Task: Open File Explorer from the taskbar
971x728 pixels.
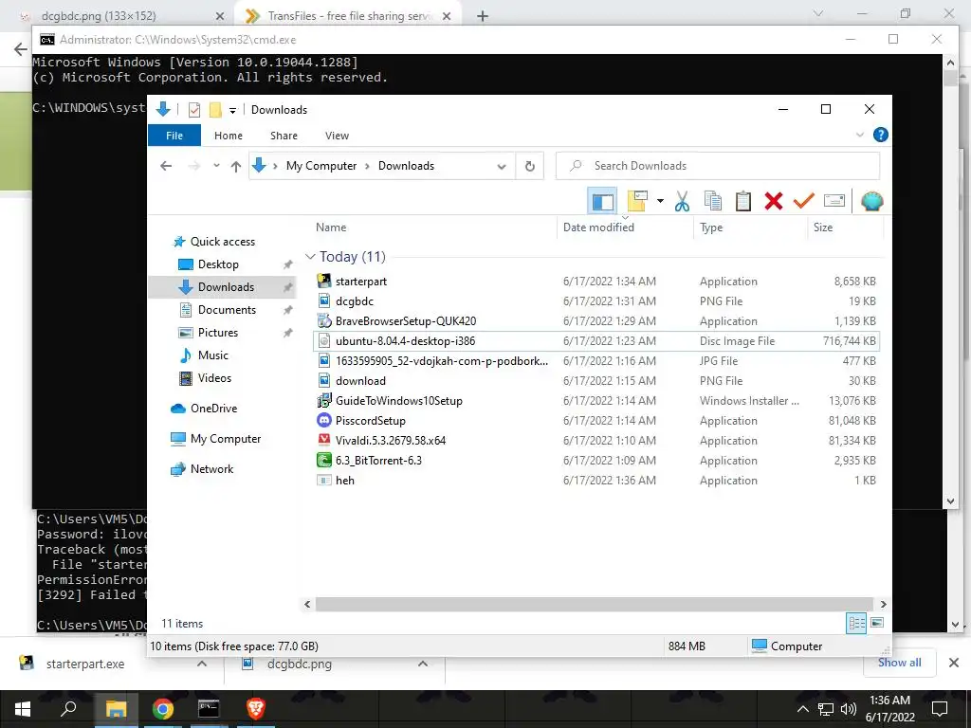Action: coord(116,709)
